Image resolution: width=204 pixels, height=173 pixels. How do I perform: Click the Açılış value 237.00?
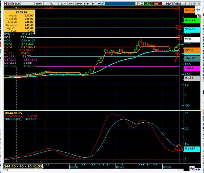coord(29,16)
